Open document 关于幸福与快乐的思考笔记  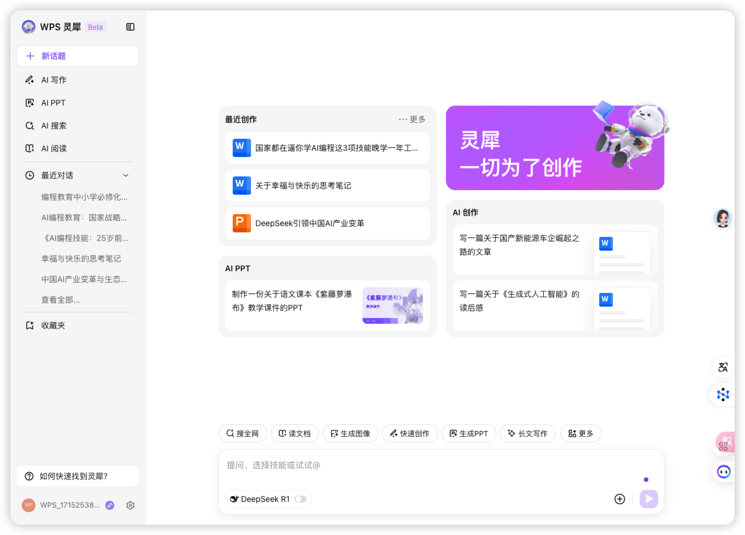click(x=328, y=186)
